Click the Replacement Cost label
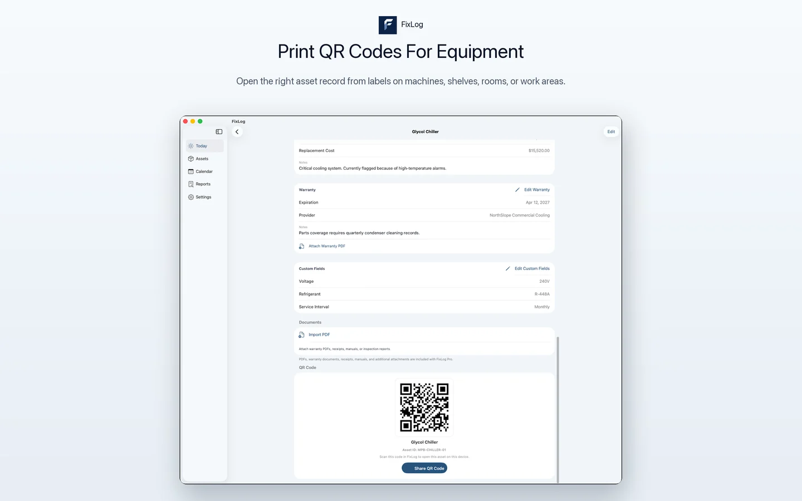The width and height of the screenshot is (802, 501). pyautogui.click(x=316, y=151)
